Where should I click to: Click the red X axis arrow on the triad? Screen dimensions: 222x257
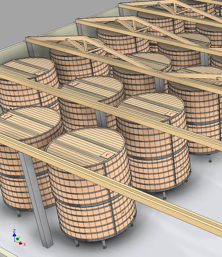click(21, 244)
